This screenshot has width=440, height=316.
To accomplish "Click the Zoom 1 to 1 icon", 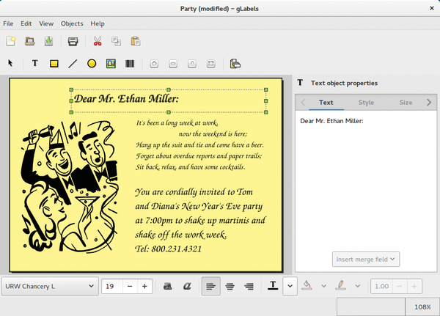I will tap(192, 64).
